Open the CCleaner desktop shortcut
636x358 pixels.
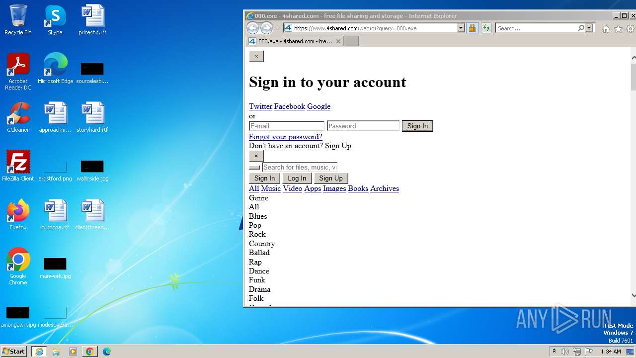click(x=18, y=117)
